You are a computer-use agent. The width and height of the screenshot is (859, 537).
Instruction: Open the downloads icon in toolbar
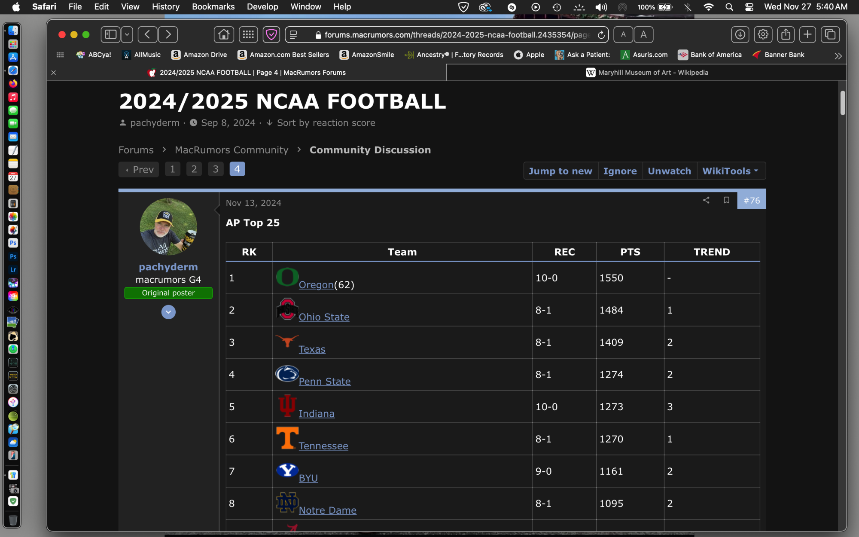(x=740, y=34)
